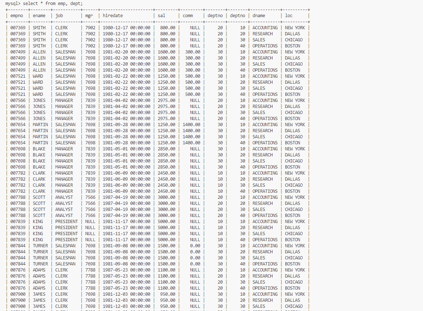Click 1400.00 in MARTIN's ACCOUNTING row
423x311 pixels.
192,125
